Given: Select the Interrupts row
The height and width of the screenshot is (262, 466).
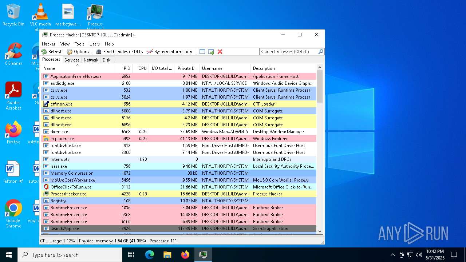Looking at the screenshot, I should point(179,159).
